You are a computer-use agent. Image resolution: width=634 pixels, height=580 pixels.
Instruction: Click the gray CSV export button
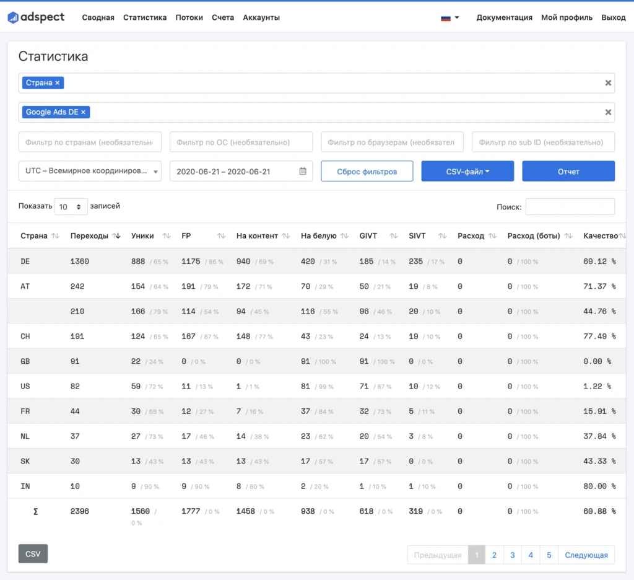coord(33,554)
